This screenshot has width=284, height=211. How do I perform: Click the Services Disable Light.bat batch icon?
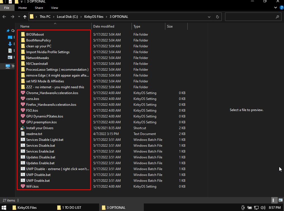click(x=23, y=139)
